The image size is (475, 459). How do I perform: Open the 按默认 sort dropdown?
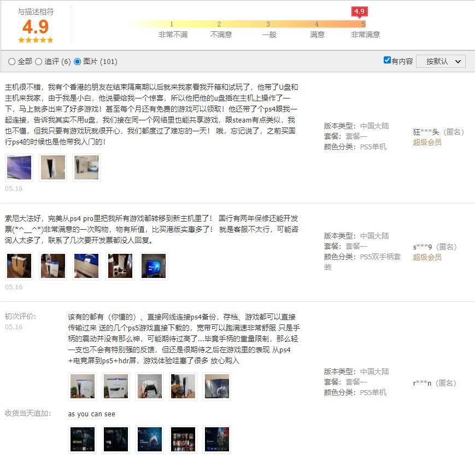[441, 61]
